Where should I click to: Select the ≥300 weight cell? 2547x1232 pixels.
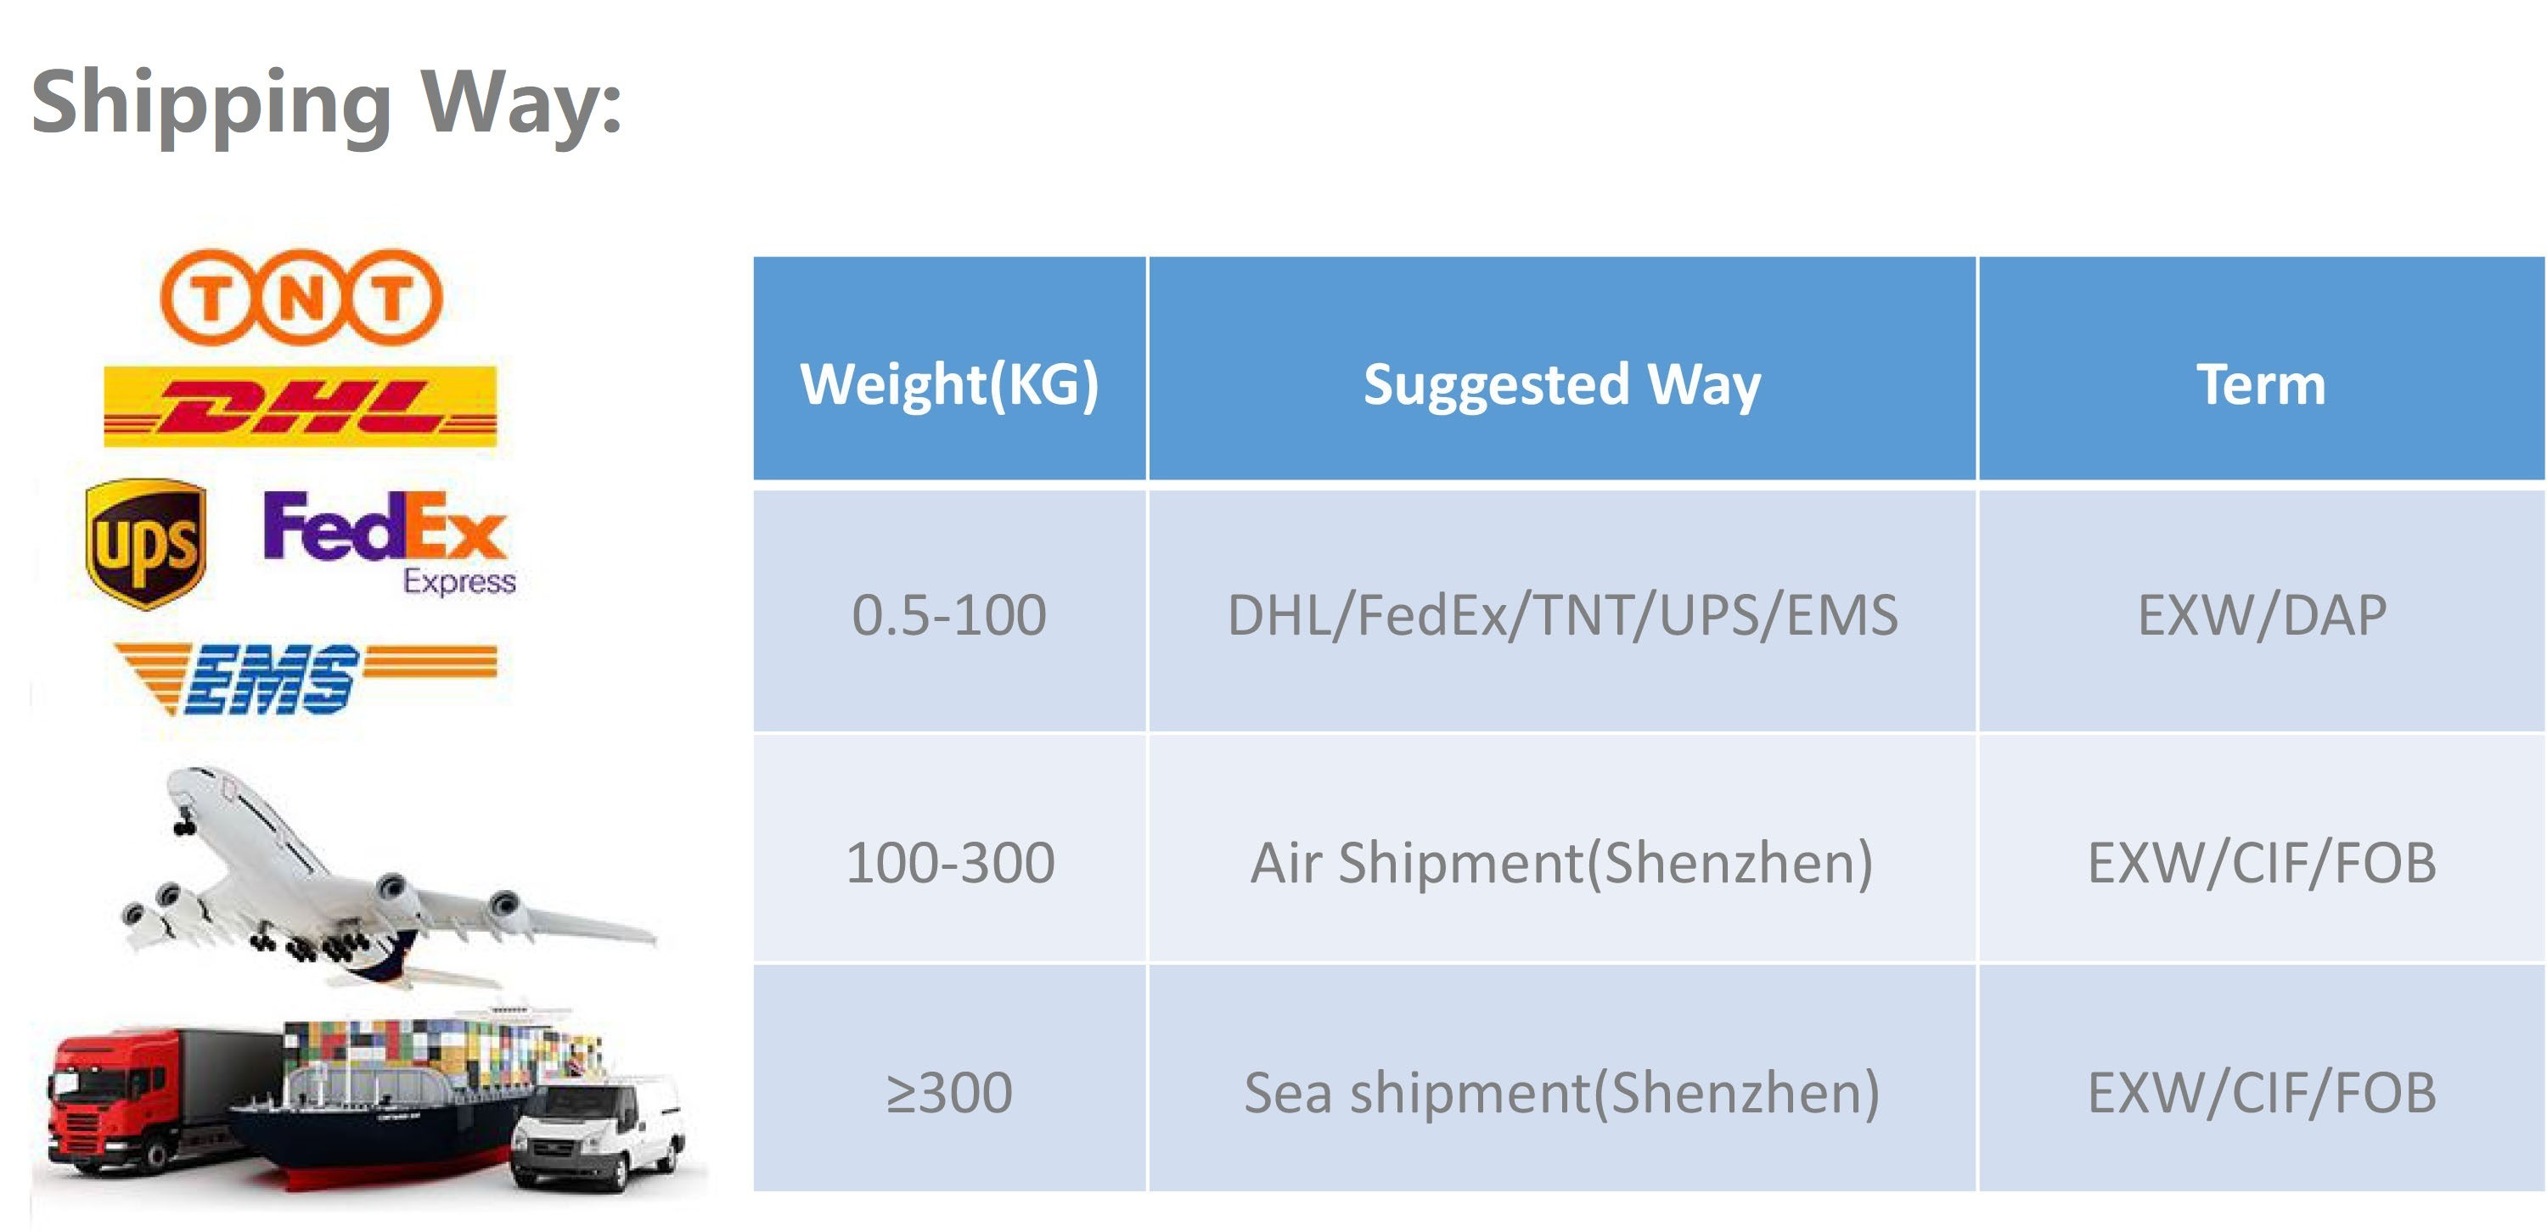tap(949, 1092)
